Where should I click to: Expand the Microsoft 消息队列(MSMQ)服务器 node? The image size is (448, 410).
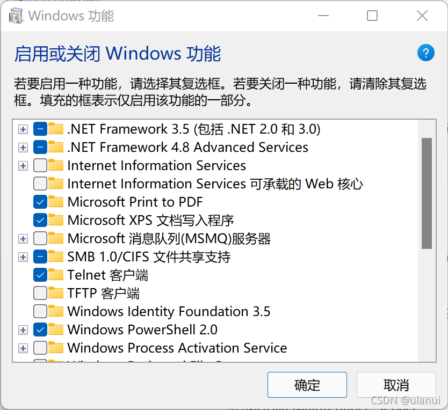[23, 238]
